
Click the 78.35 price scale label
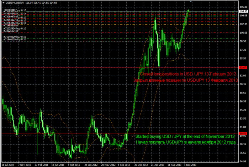click(243, 144)
